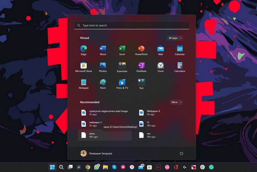Open Excel from the Start menu
This screenshot has height=172, width=257.
pyautogui.click(x=122, y=50)
